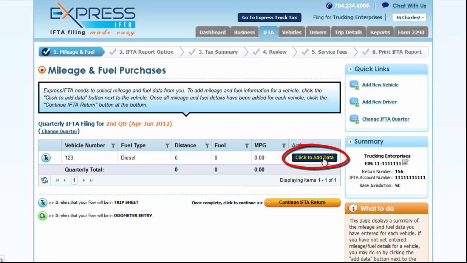
Task: Click the grid refresh icon
Action: pyautogui.click(x=45, y=180)
